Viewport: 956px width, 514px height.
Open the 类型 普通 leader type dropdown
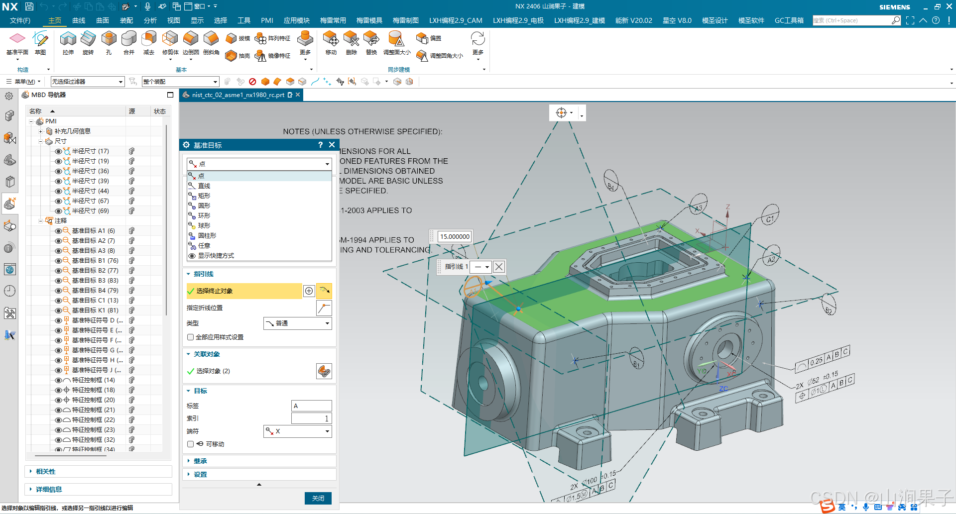point(297,323)
